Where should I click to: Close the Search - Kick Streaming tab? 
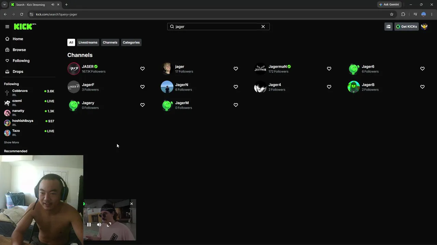[58, 4]
